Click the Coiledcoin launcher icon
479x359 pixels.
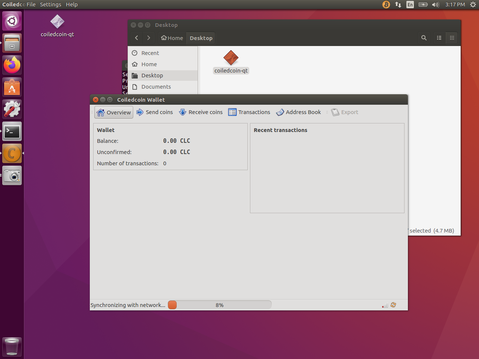12,153
